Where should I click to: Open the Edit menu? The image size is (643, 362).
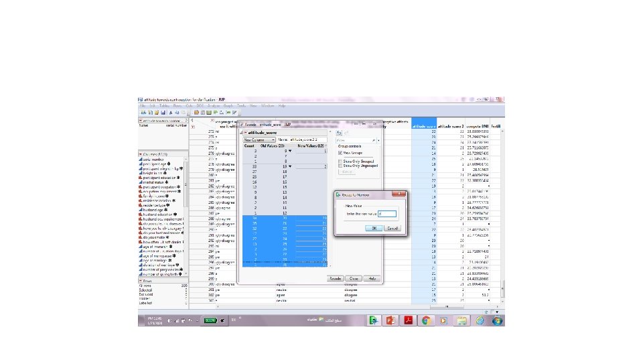pyautogui.click(x=152, y=105)
